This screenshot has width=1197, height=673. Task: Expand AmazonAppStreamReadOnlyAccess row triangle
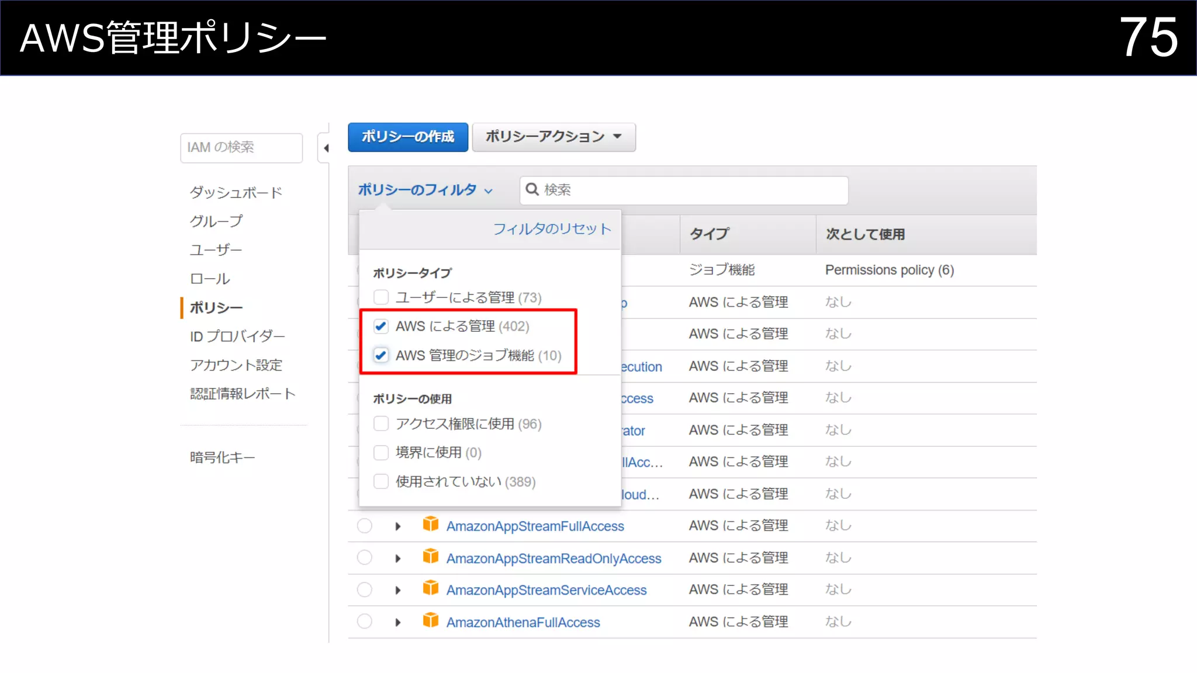pyautogui.click(x=398, y=558)
